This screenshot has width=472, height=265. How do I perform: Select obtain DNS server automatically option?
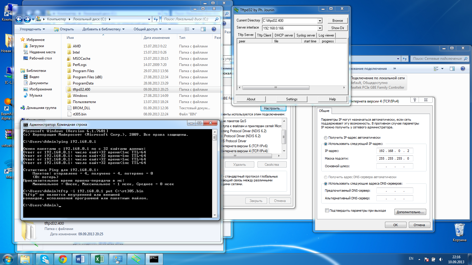(326, 177)
